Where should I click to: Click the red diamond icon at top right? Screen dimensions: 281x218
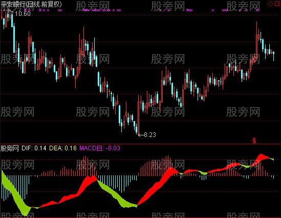point(270,4)
